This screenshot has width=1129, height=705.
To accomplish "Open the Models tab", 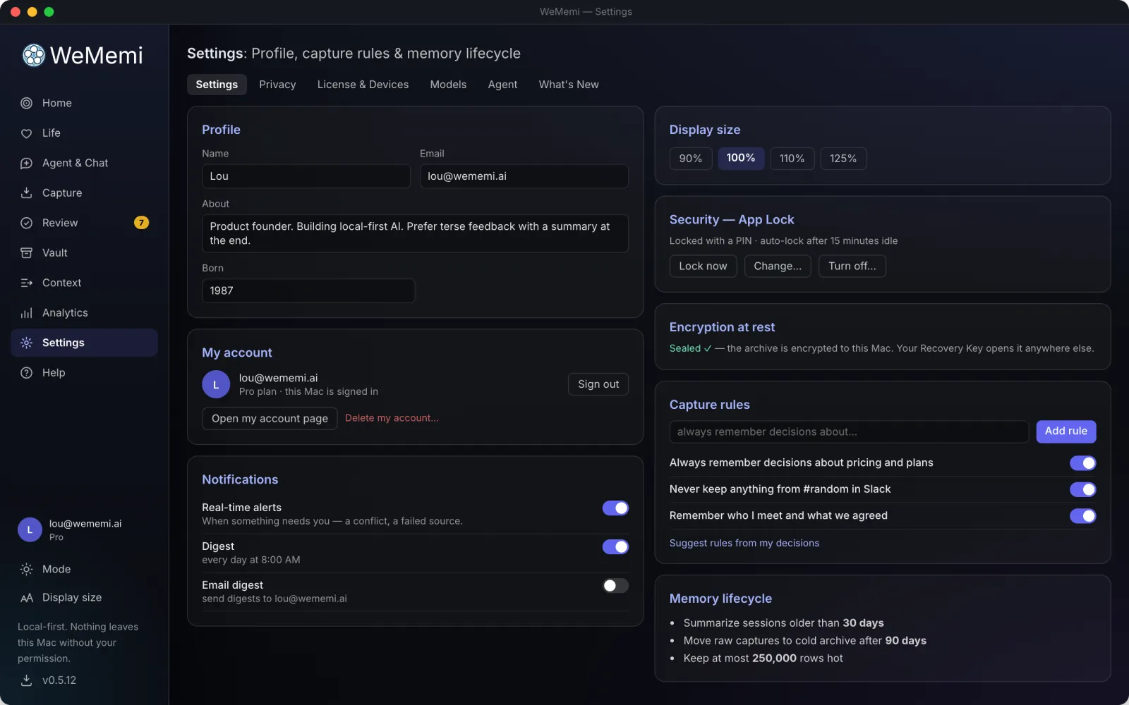I will click(x=448, y=85).
